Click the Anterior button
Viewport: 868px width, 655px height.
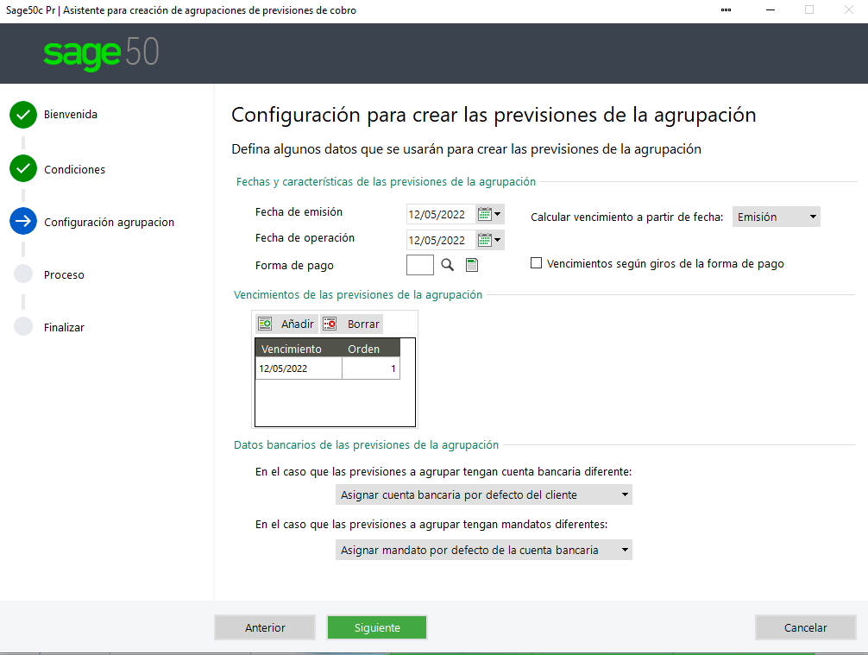265,627
